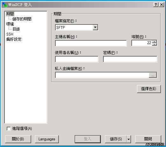Expand the 儲存 button dropdown arrow

click(128, 139)
